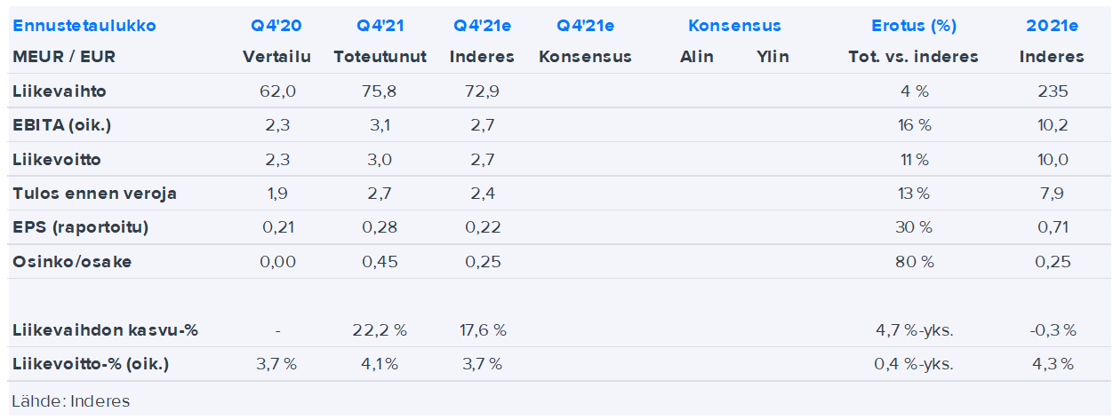Select the 75,8 realized revenue value
The height and width of the screenshot is (420, 1113).
(380, 91)
